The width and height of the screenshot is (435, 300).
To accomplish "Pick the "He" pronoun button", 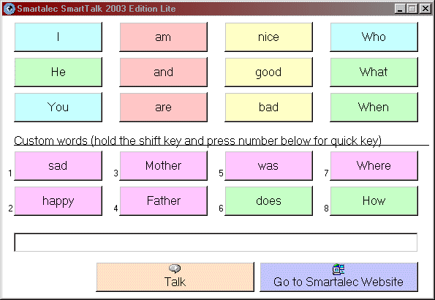I will pos(58,72).
